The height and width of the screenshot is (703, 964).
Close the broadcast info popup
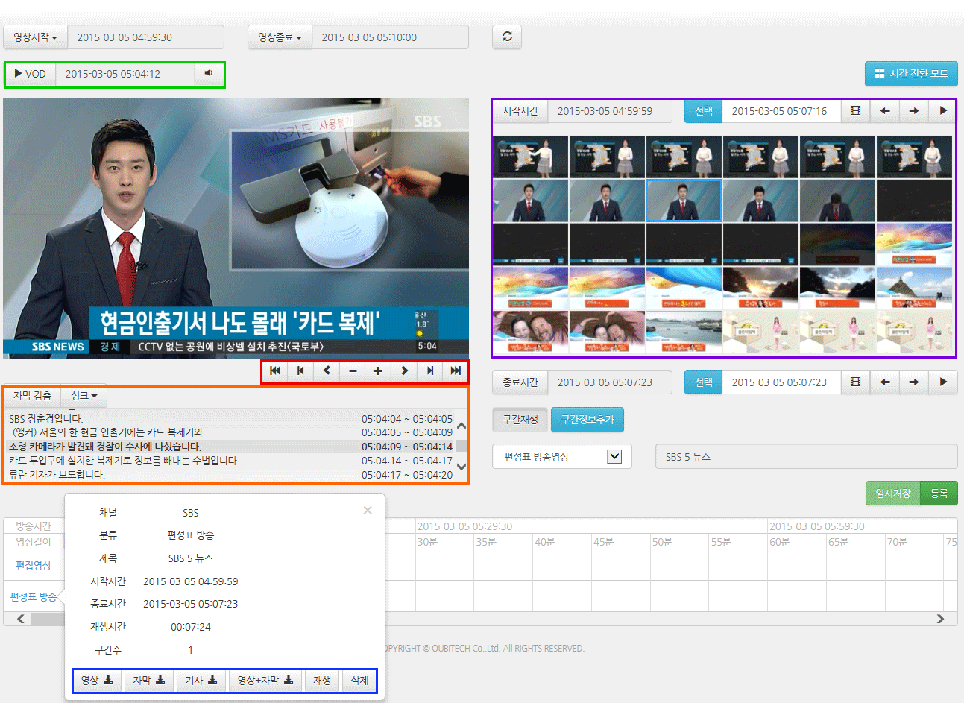[368, 510]
